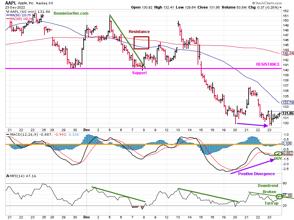Click the dark red 'Resistance' label

coord(139,31)
